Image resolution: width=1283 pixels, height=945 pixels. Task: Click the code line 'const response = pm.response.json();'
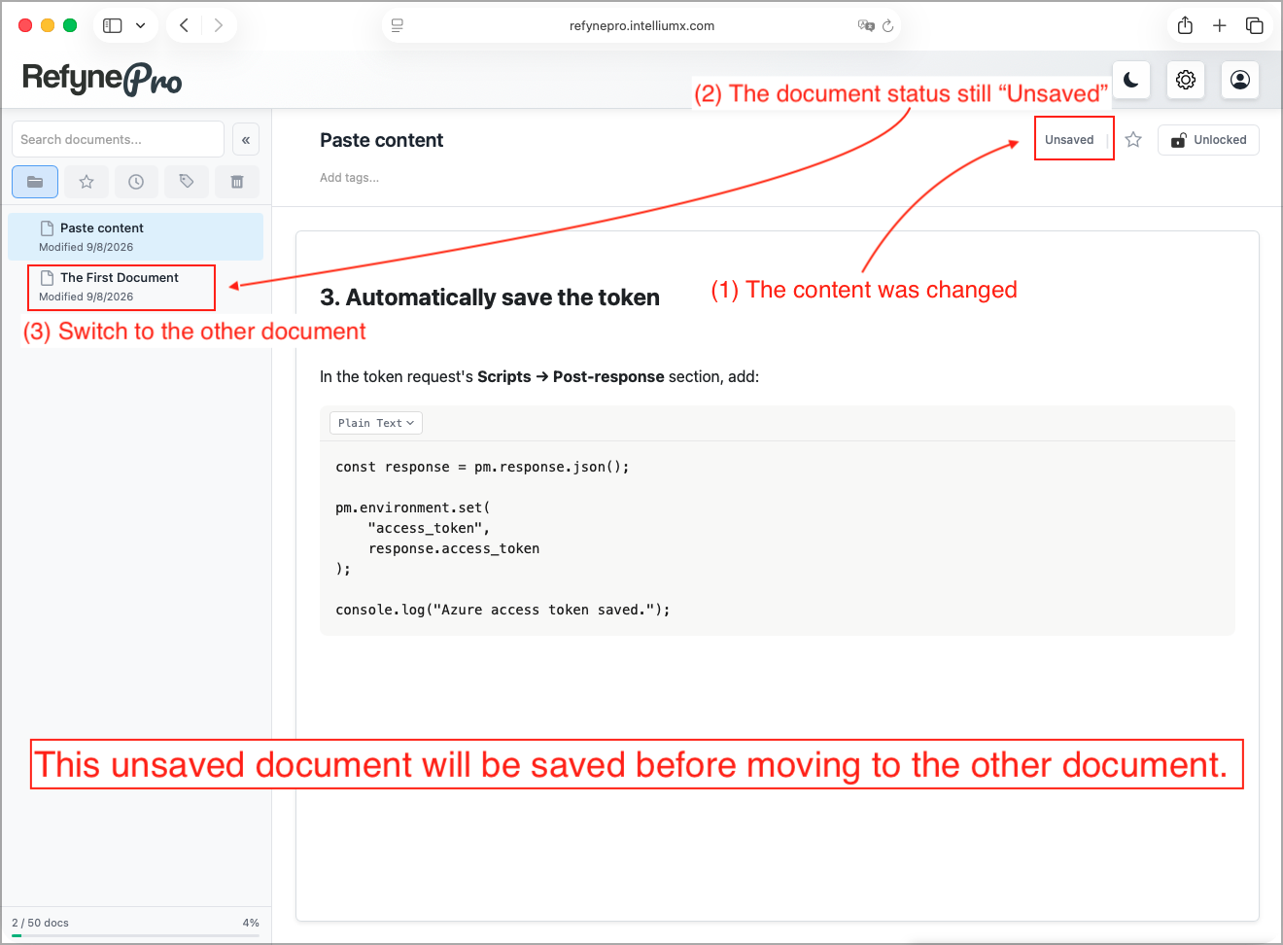point(482,467)
